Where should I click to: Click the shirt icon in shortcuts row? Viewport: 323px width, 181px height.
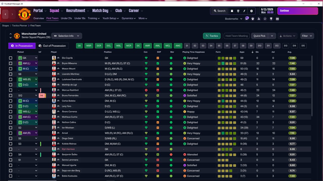coord(253,19)
